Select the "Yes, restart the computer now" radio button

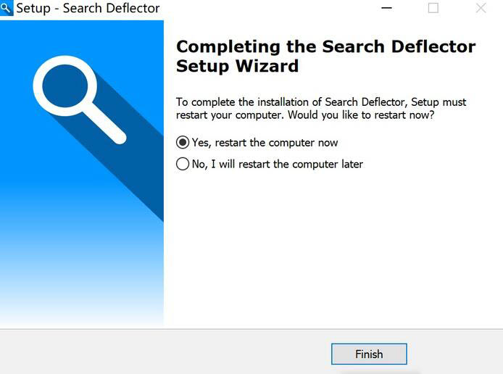pos(183,142)
